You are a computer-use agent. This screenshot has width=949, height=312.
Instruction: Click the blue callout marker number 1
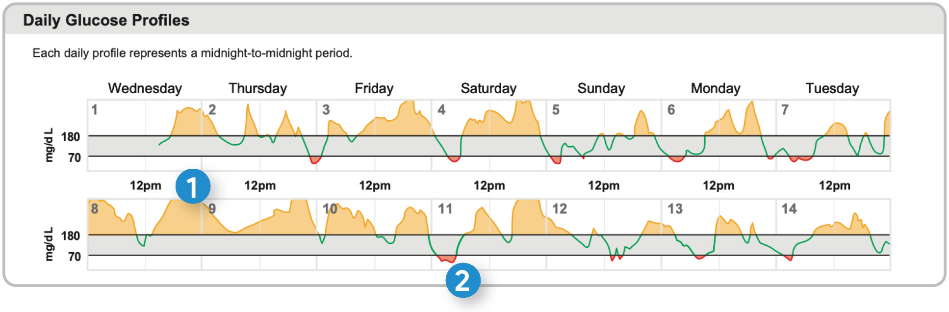pos(193,186)
